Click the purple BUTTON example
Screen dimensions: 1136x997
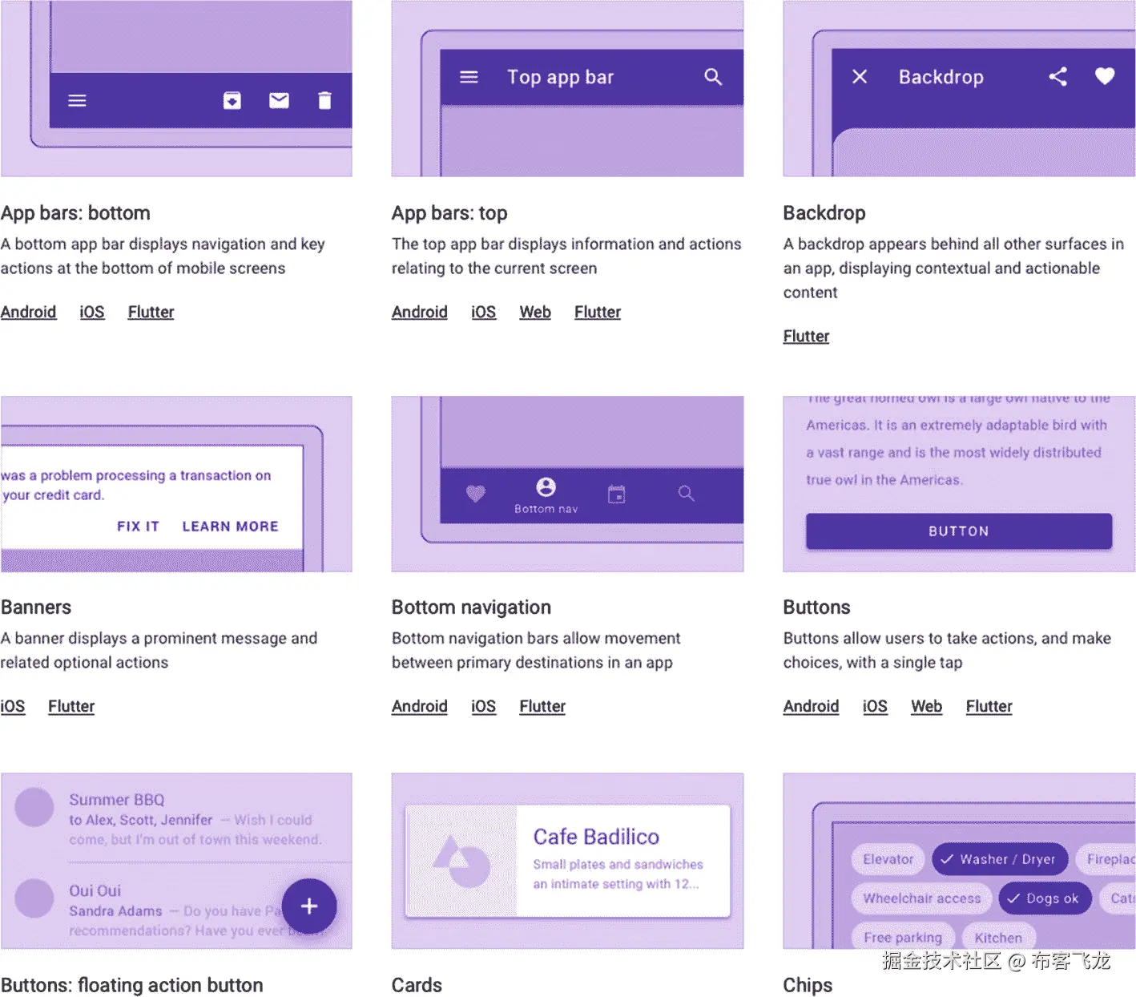pyautogui.click(x=959, y=531)
